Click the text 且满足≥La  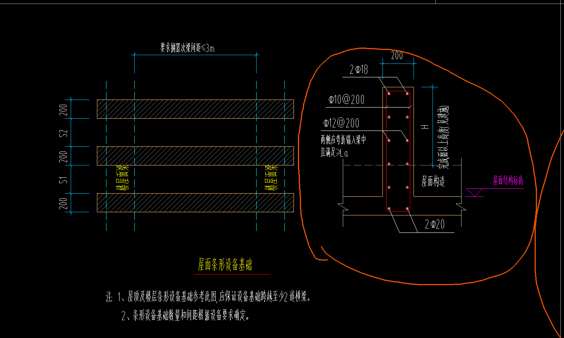[334, 152]
